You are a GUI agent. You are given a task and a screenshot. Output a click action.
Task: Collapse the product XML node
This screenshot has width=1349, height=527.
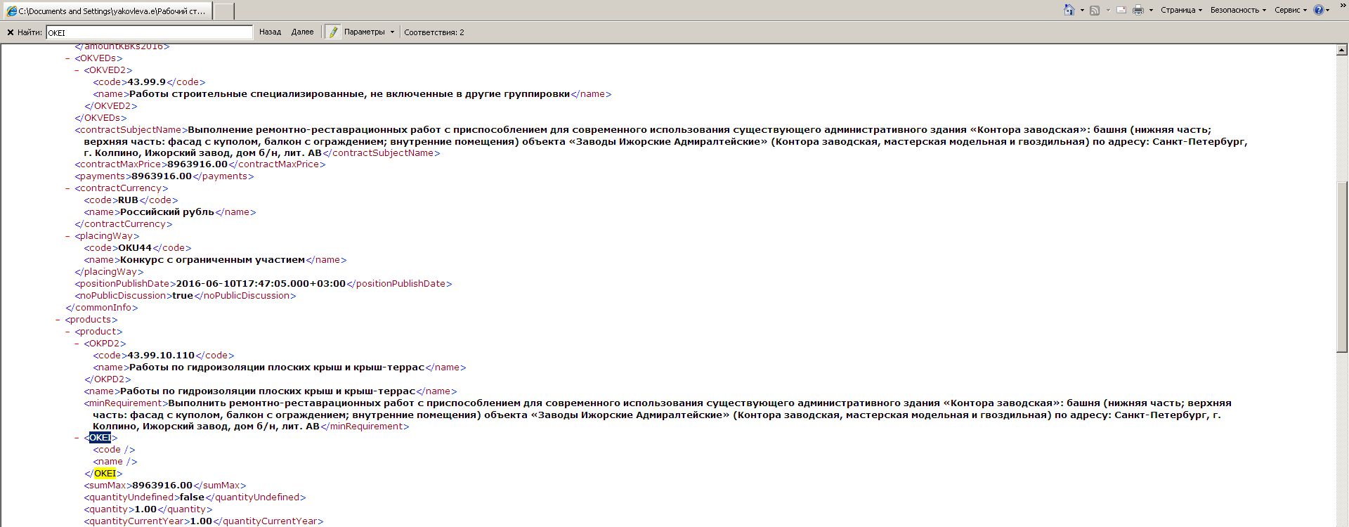pyautogui.click(x=68, y=332)
